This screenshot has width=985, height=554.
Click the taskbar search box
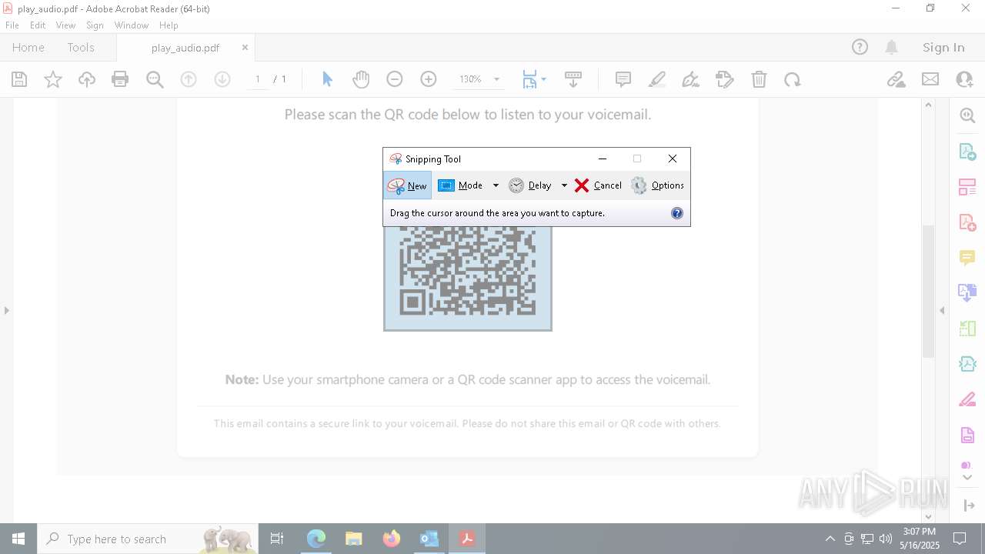pos(148,539)
